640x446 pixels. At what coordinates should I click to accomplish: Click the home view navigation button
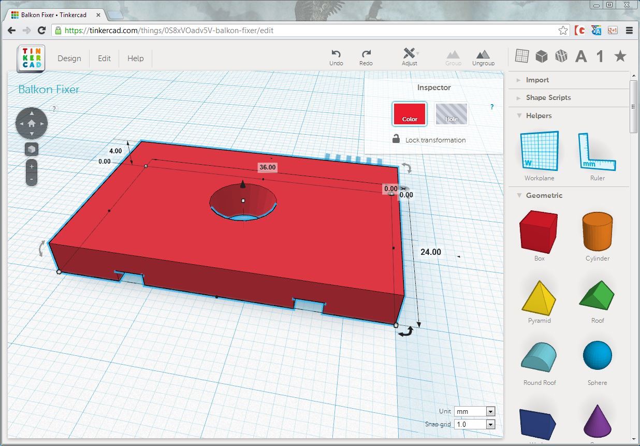32,123
